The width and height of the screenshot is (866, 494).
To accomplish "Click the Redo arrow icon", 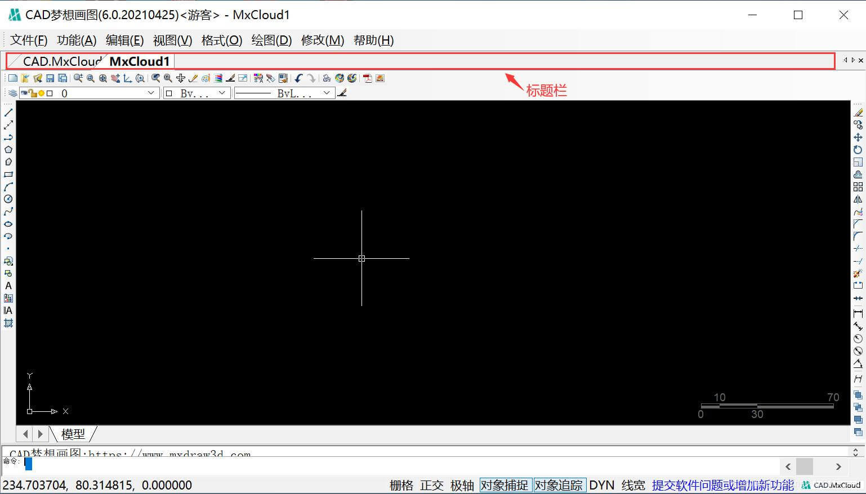I will click(x=311, y=78).
